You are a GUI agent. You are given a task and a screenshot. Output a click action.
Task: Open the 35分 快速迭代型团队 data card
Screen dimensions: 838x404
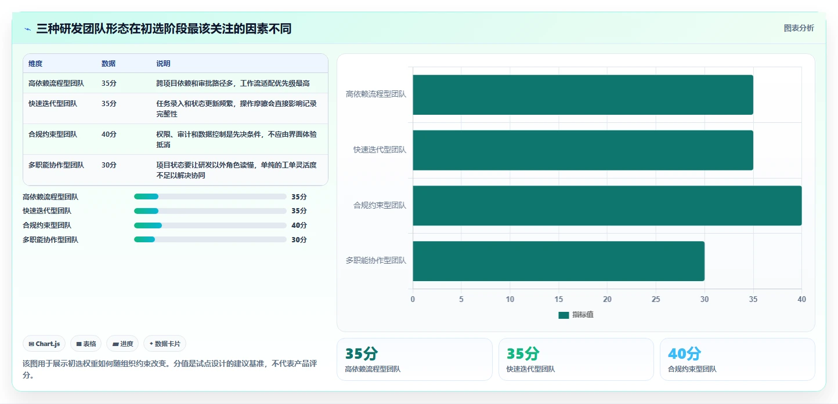(x=576, y=359)
